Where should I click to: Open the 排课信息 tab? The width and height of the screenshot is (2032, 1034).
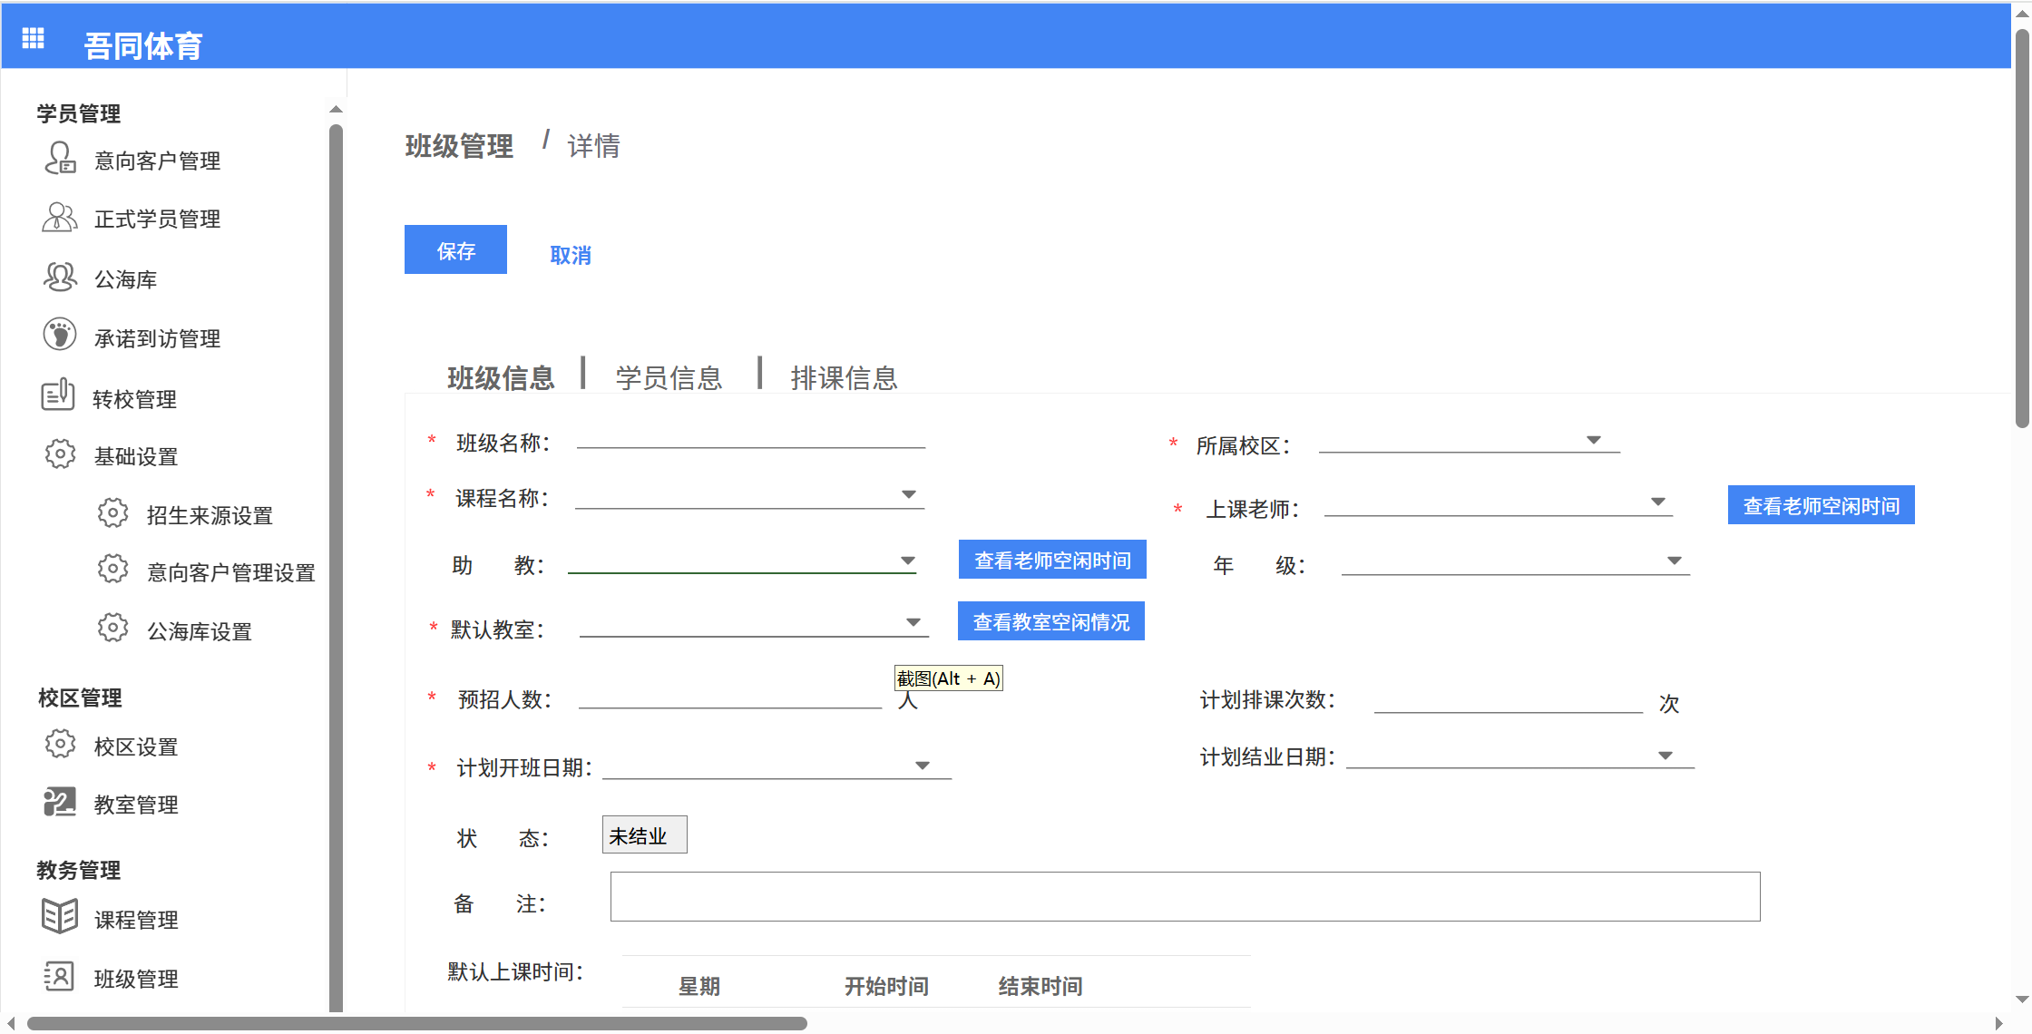click(x=844, y=377)
